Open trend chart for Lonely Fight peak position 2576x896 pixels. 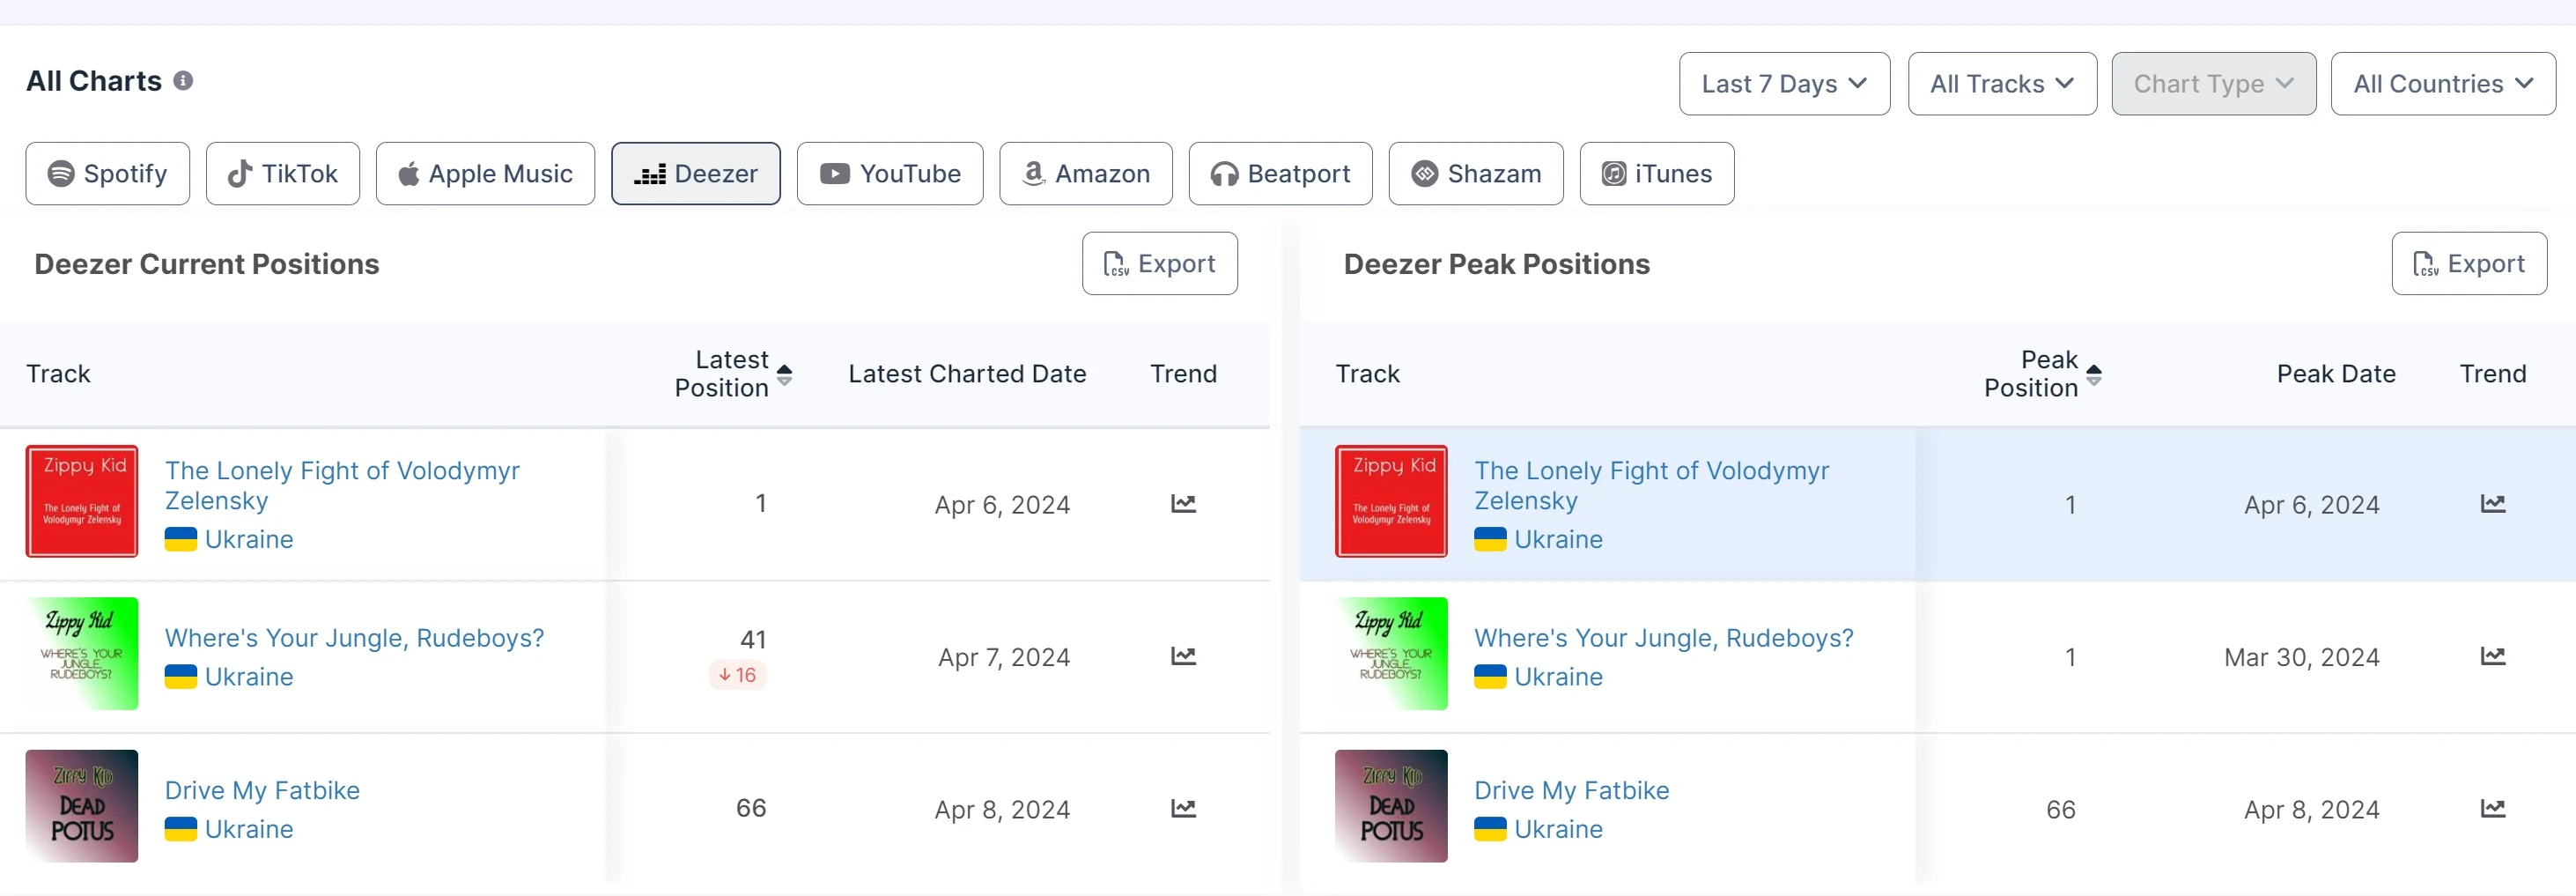(2492, 504)
